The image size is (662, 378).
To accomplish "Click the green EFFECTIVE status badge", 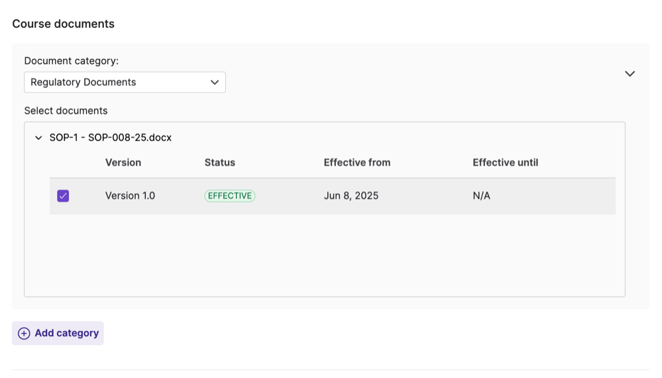I will 229,196.
